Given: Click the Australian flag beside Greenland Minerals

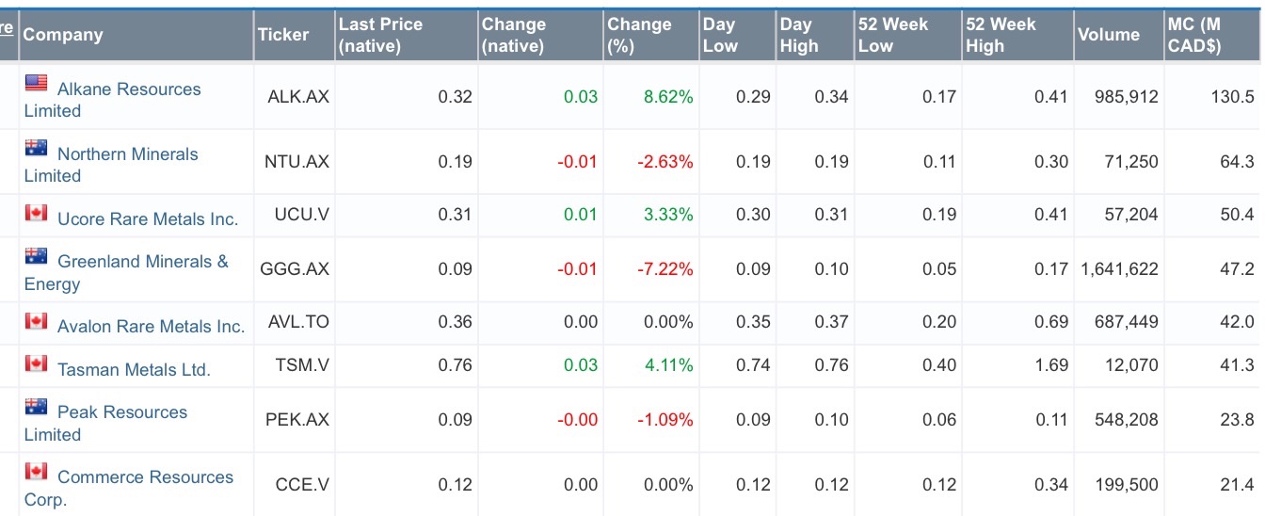Looking at the screenshot, I should tap(36, 255).
